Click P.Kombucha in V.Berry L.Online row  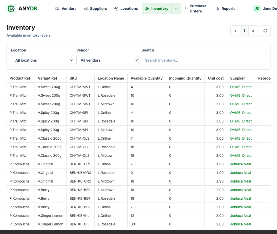tap(19, 207)
